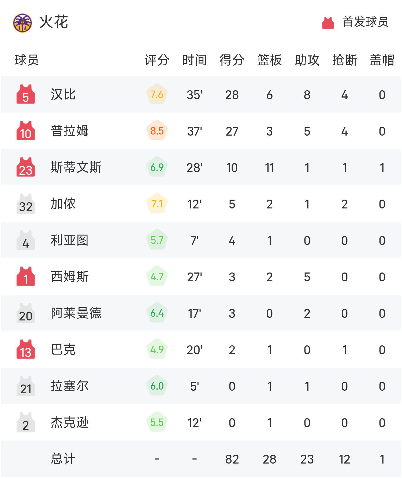Open player 杰克逊's name
This screenshot has height=478, width=402.
pos(70,423)
